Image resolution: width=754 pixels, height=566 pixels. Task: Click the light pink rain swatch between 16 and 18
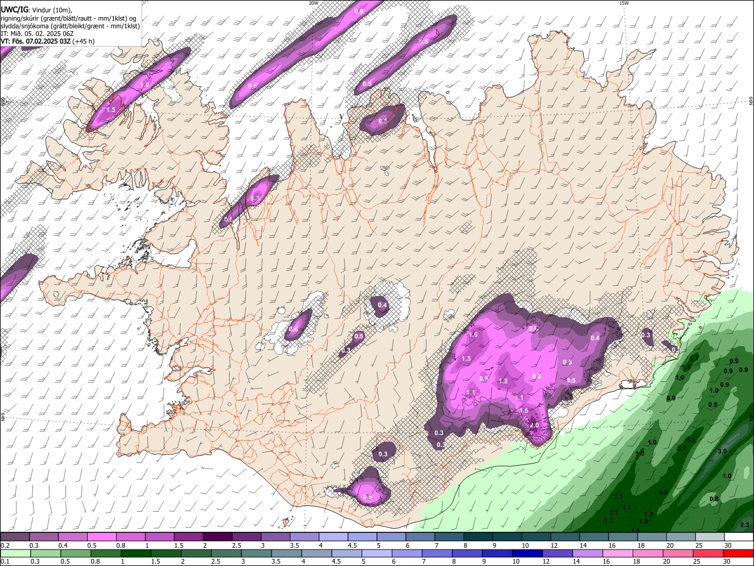[x=617, y=554]
